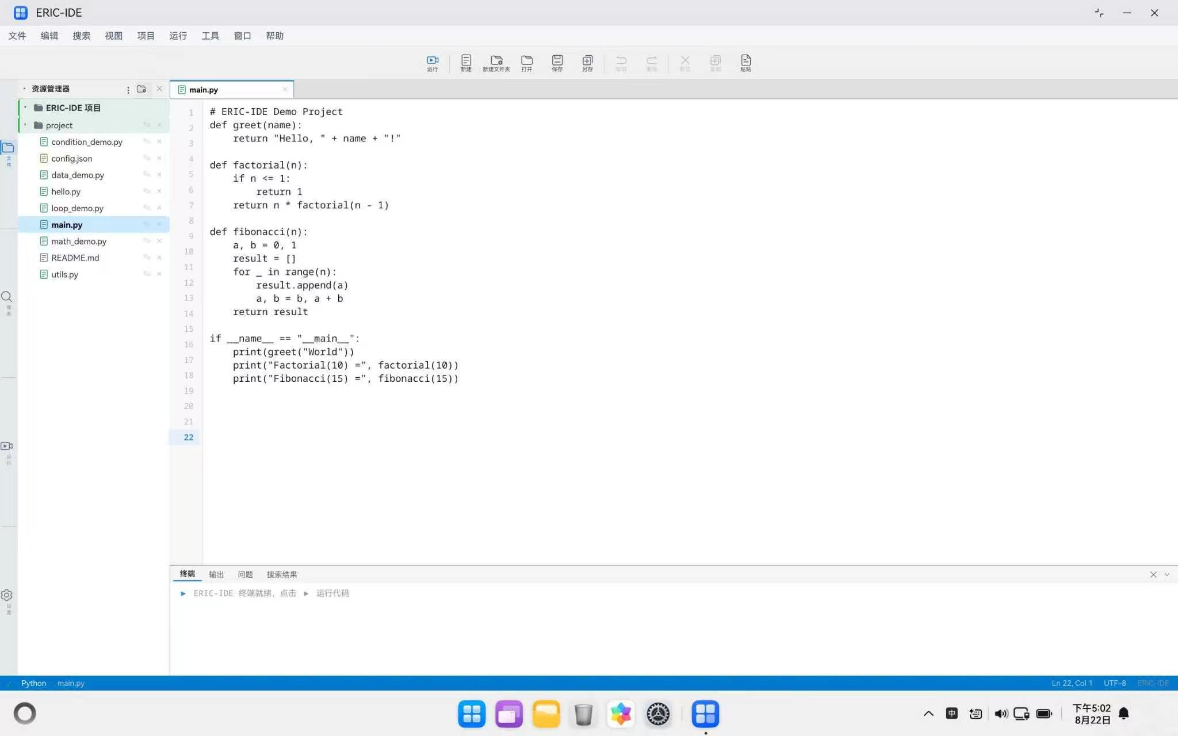This screenshot has height=736, width=1178.
Task: Click Ln 22, Col 1 in status bar
Action: point(1072,683)
